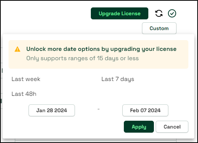Open the Upgrade License page
This screenshot has height=143, width=198.
[119, 13]
